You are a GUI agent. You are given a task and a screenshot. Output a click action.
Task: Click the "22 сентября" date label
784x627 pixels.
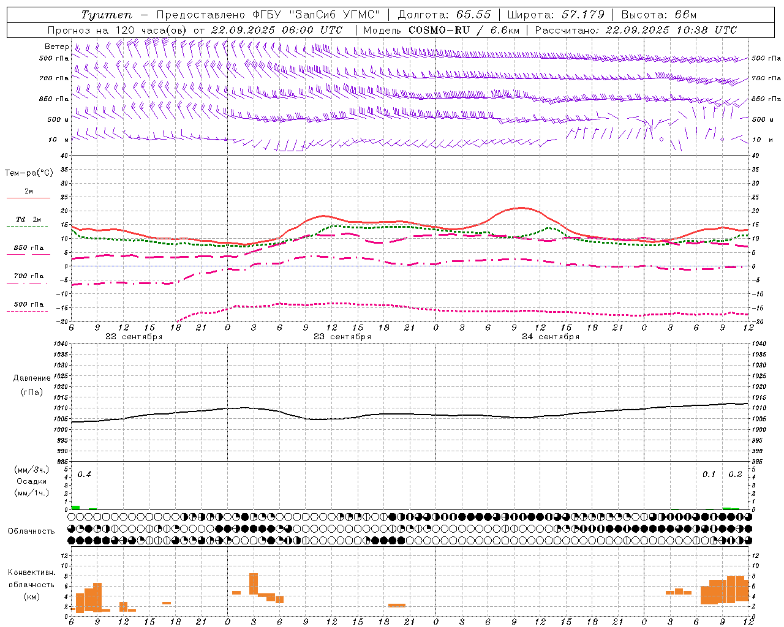(x=134, y=337)
